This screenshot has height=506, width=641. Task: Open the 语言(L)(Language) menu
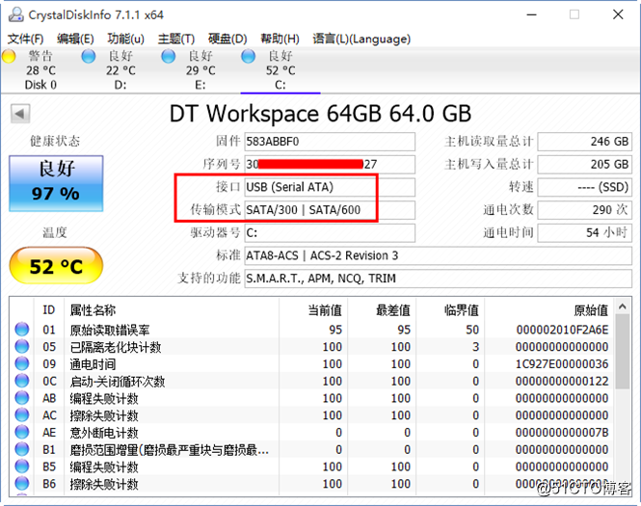tap(361, 39)
